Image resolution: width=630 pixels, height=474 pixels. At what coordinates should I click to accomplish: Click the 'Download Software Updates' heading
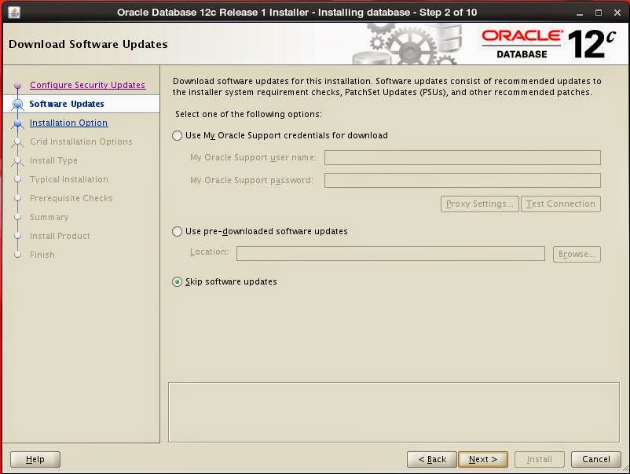[x=88, y=44]
